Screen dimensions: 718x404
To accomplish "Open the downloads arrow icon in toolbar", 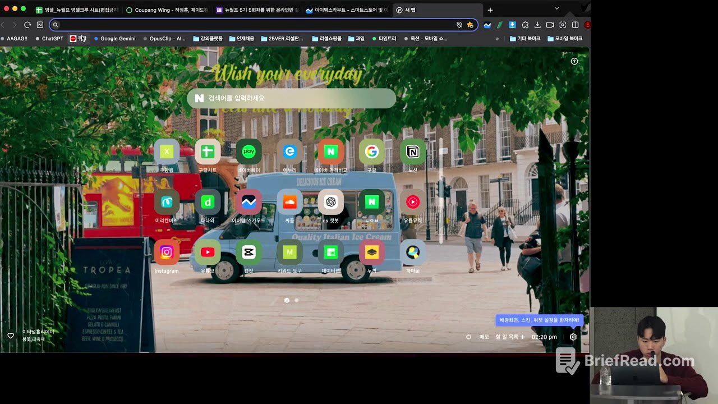I will pos(537,25).
